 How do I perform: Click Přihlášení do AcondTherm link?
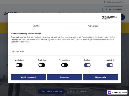(115, 2)
